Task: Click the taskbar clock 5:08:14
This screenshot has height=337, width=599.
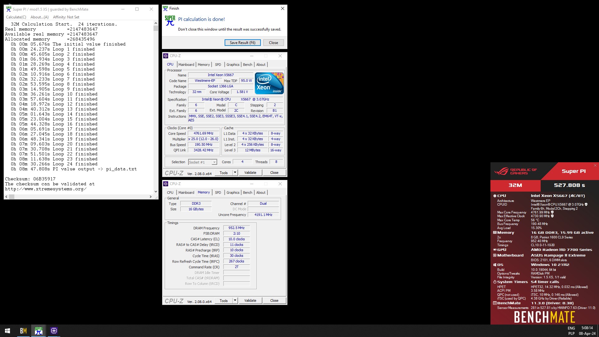Action: [587, 328]
